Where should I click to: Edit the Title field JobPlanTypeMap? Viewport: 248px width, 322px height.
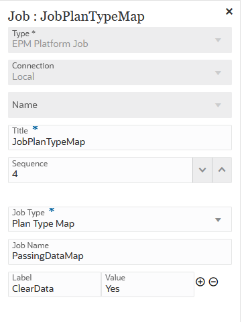pos(120,138)
